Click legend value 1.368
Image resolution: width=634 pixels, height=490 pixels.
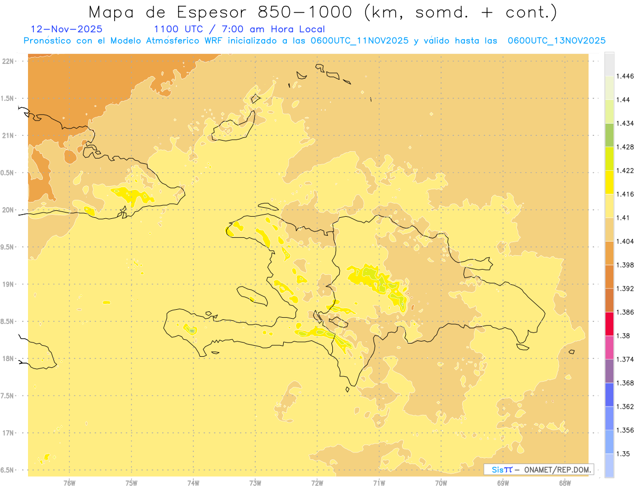(x=625, y=383)
